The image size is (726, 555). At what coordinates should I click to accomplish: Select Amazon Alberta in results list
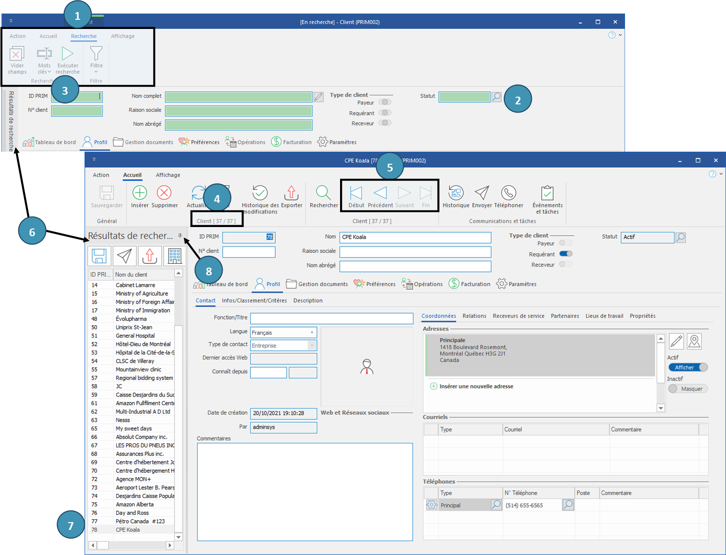coord(135,504)
